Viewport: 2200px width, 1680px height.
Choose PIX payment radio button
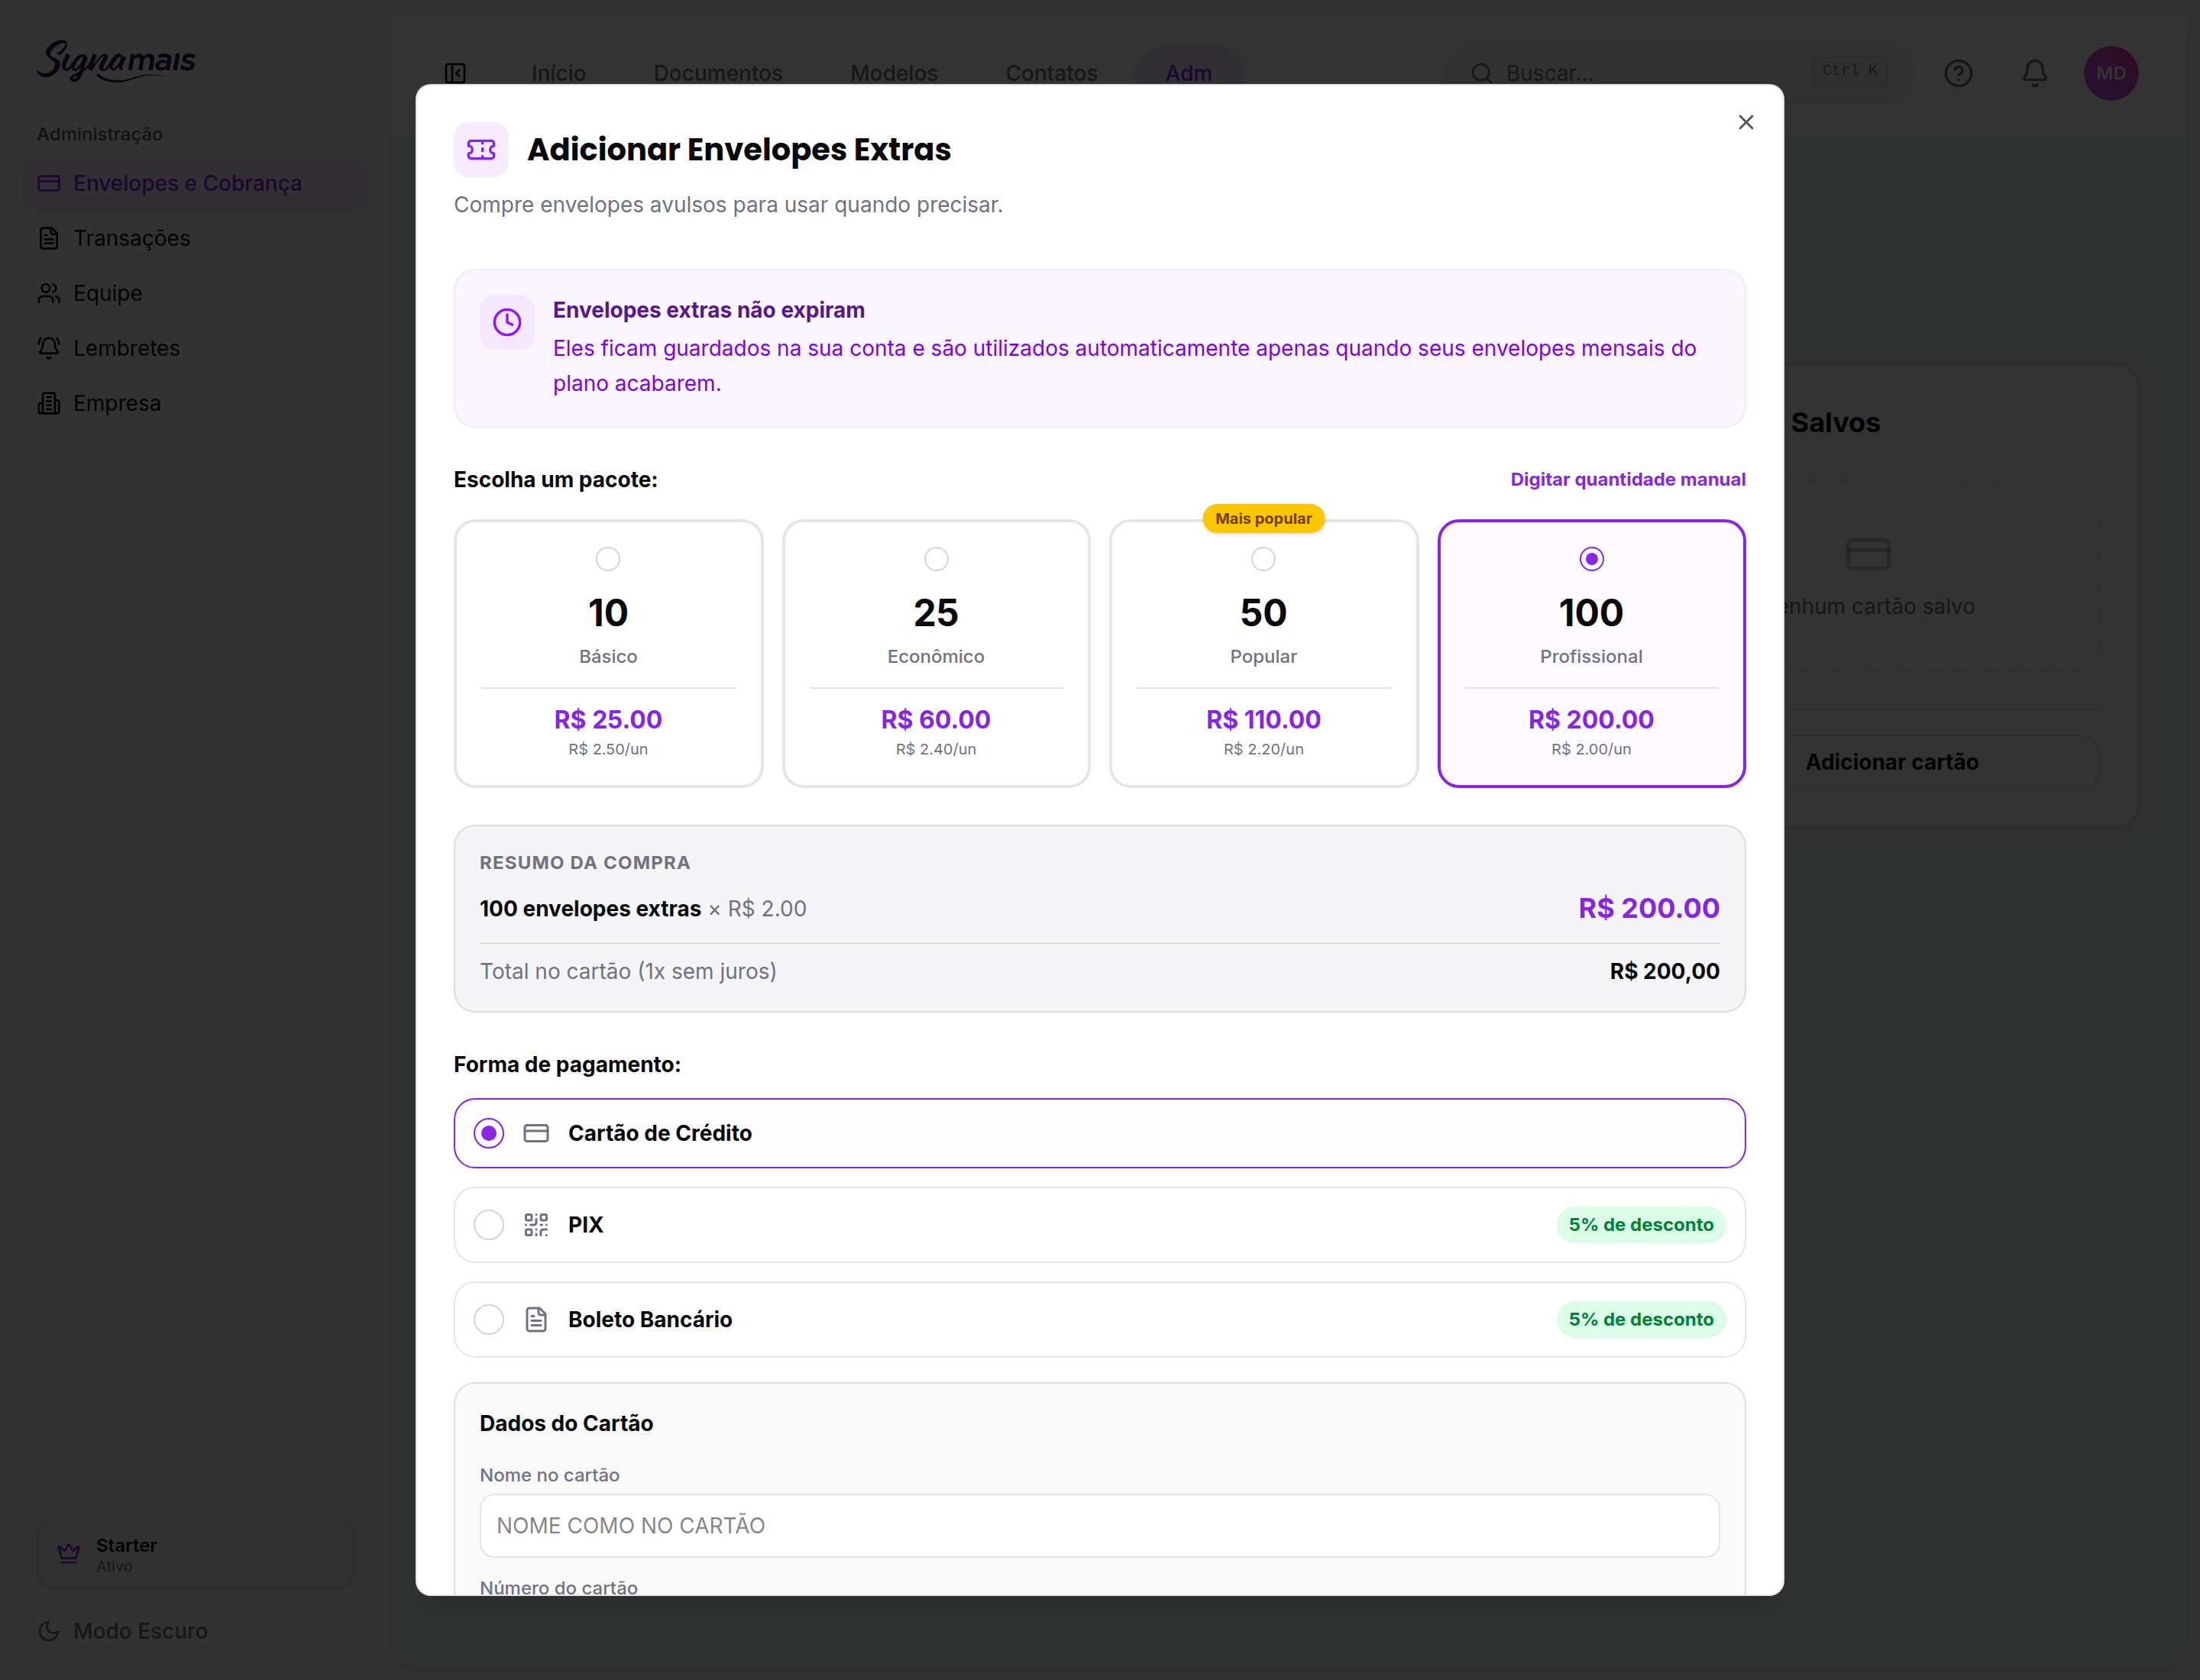[x=489, y=1225]
